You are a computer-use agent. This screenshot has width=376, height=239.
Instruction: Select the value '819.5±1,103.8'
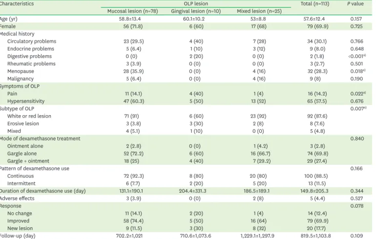pos(315,236)
